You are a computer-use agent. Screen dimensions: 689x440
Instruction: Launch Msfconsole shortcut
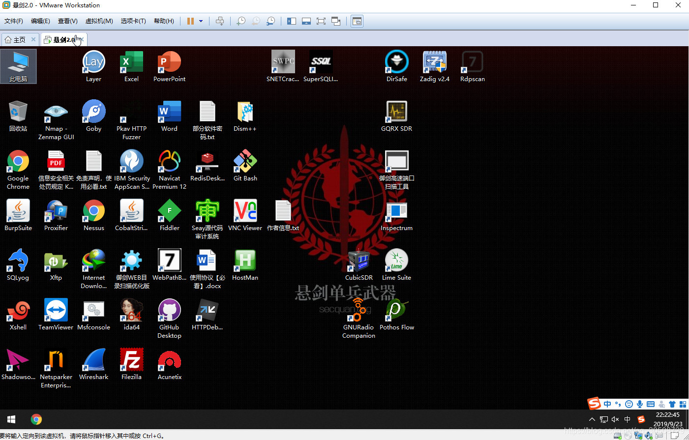93,314
